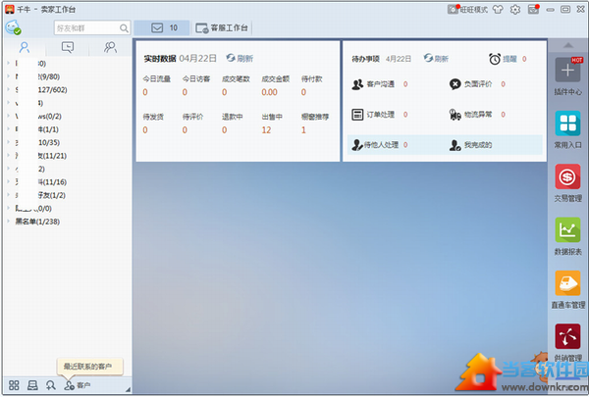Open the 常用入口 shortcuts icon
589x397 pixels.
(x=567, y=124)
